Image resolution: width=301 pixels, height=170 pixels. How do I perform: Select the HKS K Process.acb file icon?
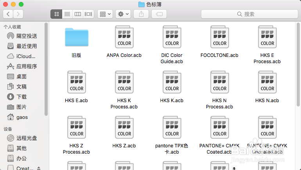[x=124, y=82]
